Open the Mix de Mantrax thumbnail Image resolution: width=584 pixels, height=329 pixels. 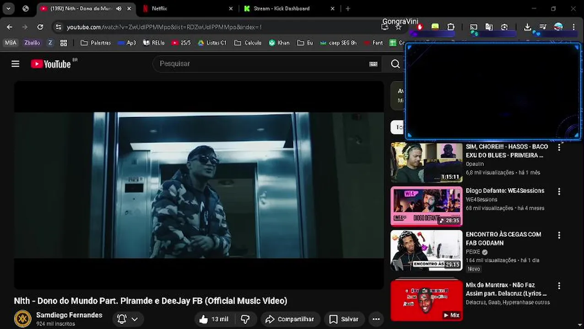[x=427, y=301]
